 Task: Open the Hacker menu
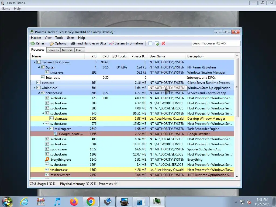point(36,38)
